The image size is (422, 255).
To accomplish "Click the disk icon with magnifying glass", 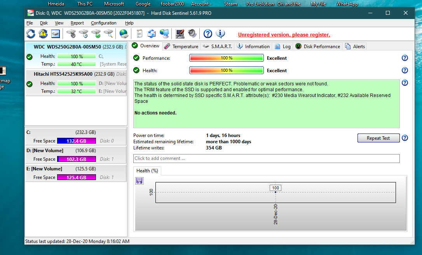I will (x=108, y=34).
